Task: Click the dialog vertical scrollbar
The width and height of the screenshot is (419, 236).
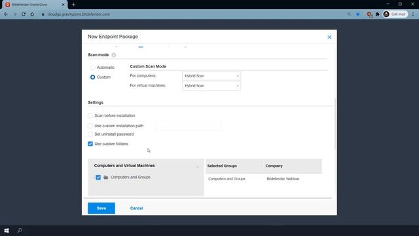Action: 335,124
